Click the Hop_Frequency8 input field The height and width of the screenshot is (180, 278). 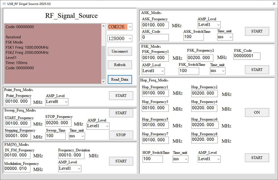click(204, 140)
